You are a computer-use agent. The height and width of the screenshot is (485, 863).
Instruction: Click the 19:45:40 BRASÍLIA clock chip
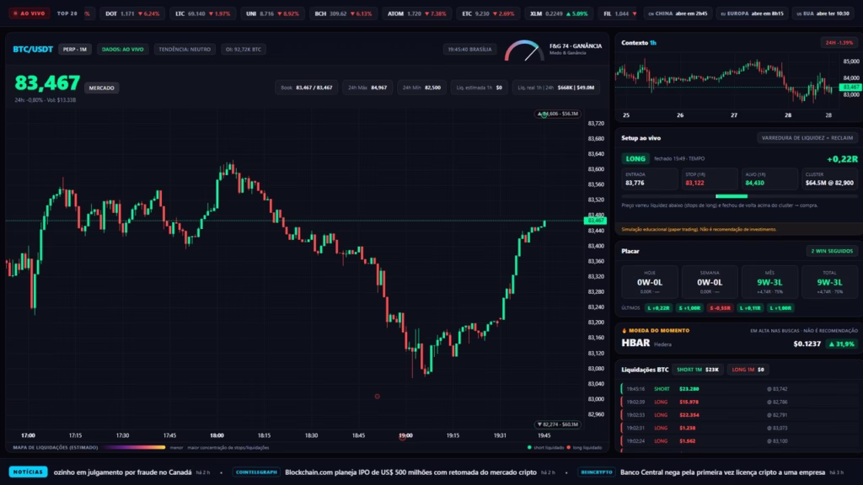click(469, 49)
